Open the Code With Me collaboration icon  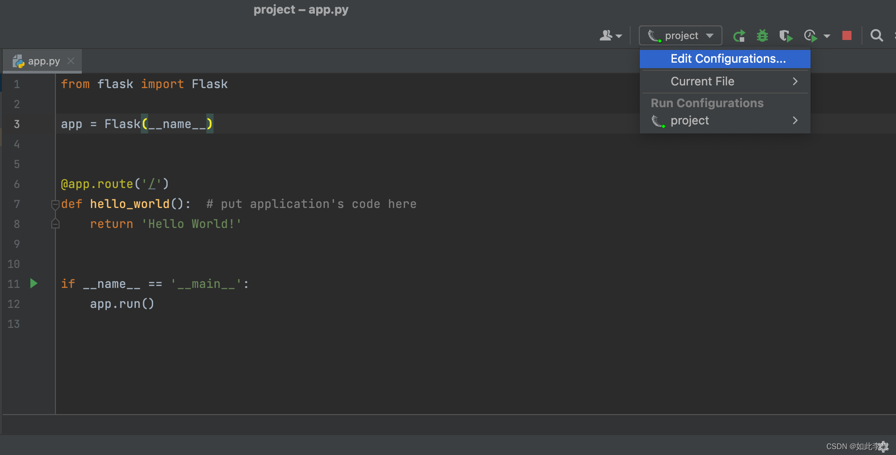[x=607, y=35]
